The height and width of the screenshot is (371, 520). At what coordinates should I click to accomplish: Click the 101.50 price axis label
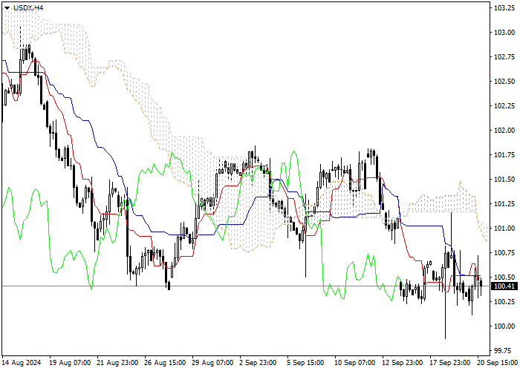[504, 180]
